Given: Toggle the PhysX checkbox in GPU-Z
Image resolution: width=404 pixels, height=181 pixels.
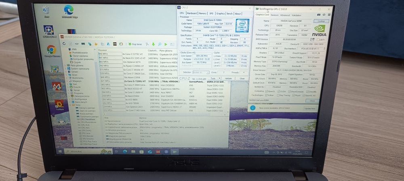Looking at the screenshot, I should click(x=293, y=96).
